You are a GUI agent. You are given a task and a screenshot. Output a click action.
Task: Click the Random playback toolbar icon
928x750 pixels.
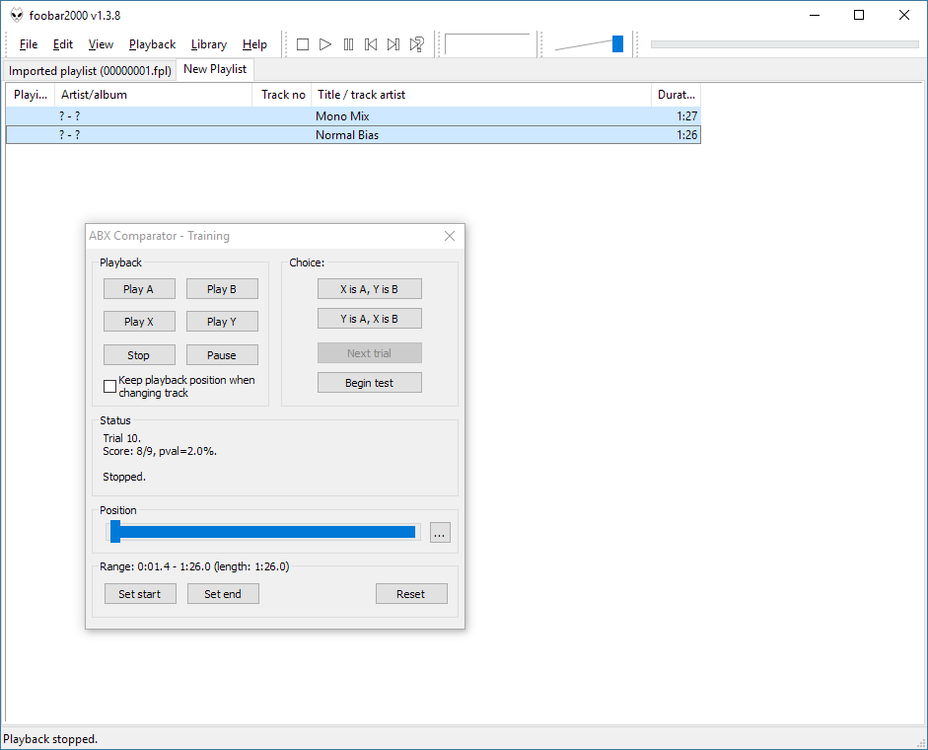[416, 44]
